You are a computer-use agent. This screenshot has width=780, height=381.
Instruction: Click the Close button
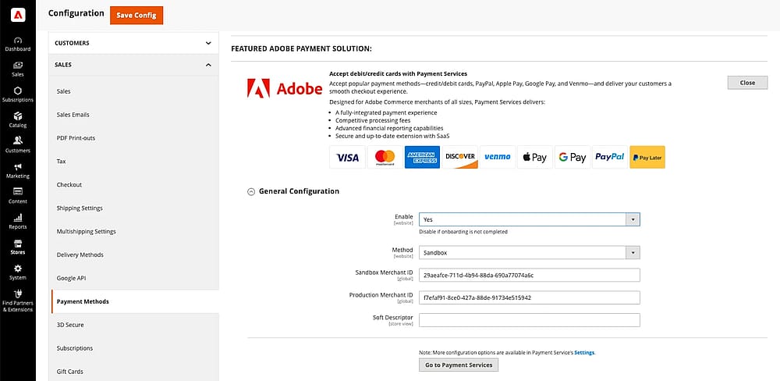747,83
